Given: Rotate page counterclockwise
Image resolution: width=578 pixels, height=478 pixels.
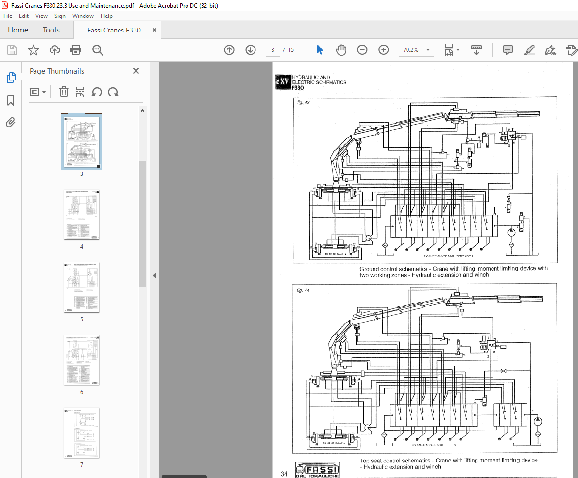Looking at the screenshot, I should point(97,92).
